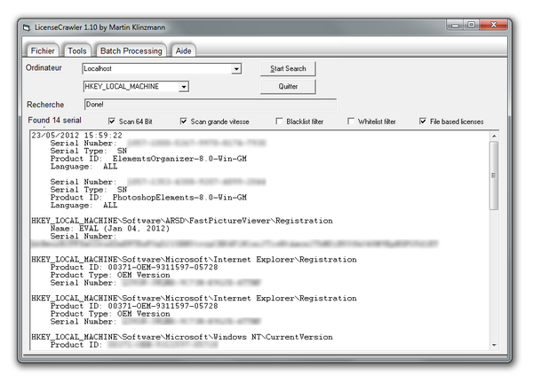Click the FastPictureViewer Registration registry path

click(x=182, y=221)
